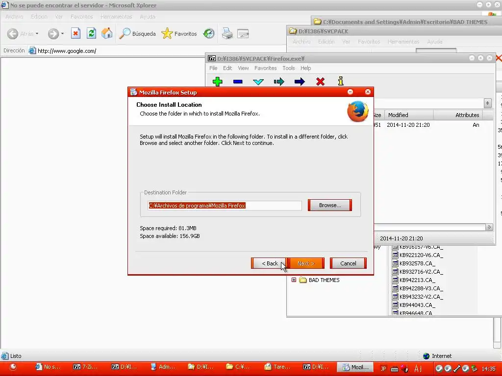Click the Home icon in Microsoft Xplorer toolbar
The image size is (502, 376).
(107, 33)
